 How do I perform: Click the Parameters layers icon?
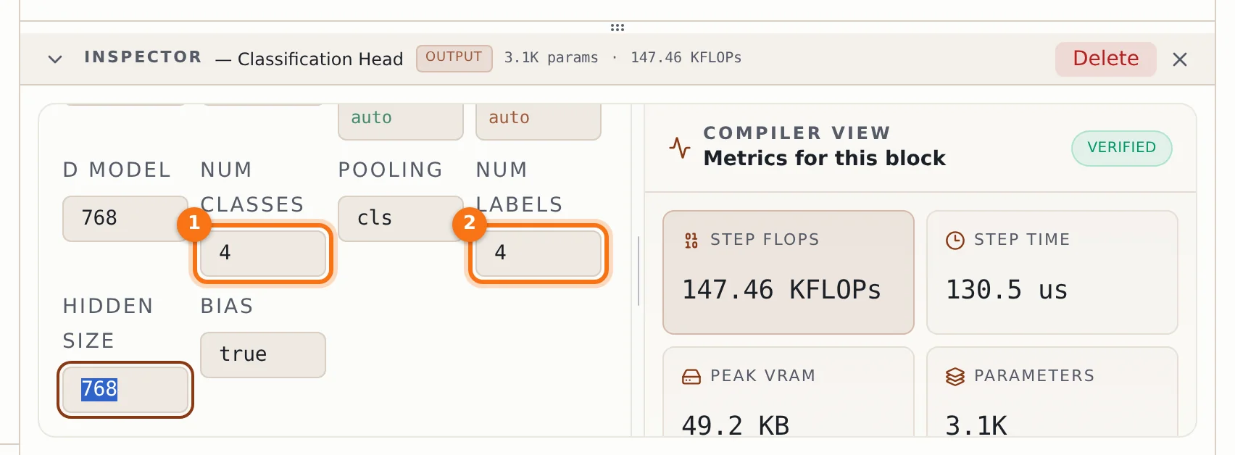(955, 377)
